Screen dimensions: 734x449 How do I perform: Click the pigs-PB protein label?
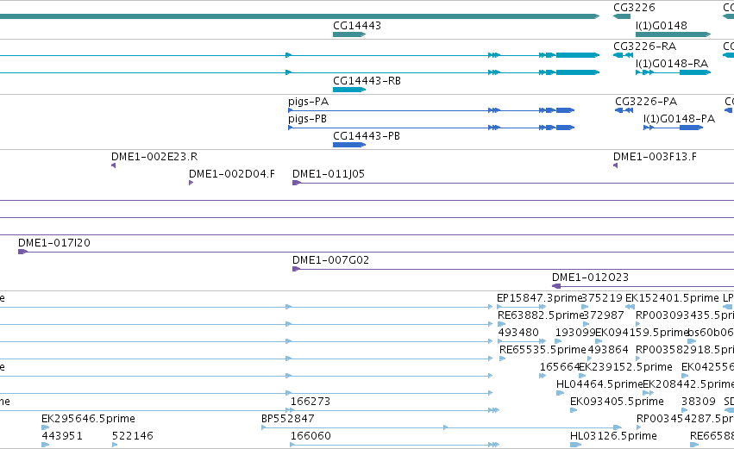308,119
